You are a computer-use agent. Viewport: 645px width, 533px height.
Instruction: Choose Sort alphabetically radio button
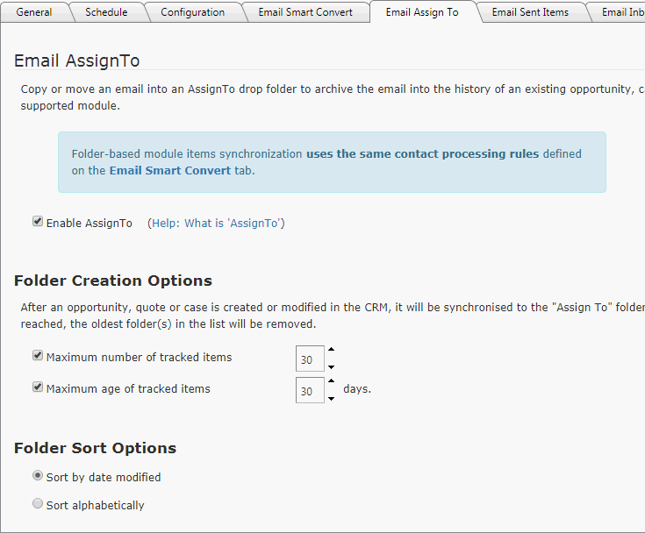pos(38,503)
